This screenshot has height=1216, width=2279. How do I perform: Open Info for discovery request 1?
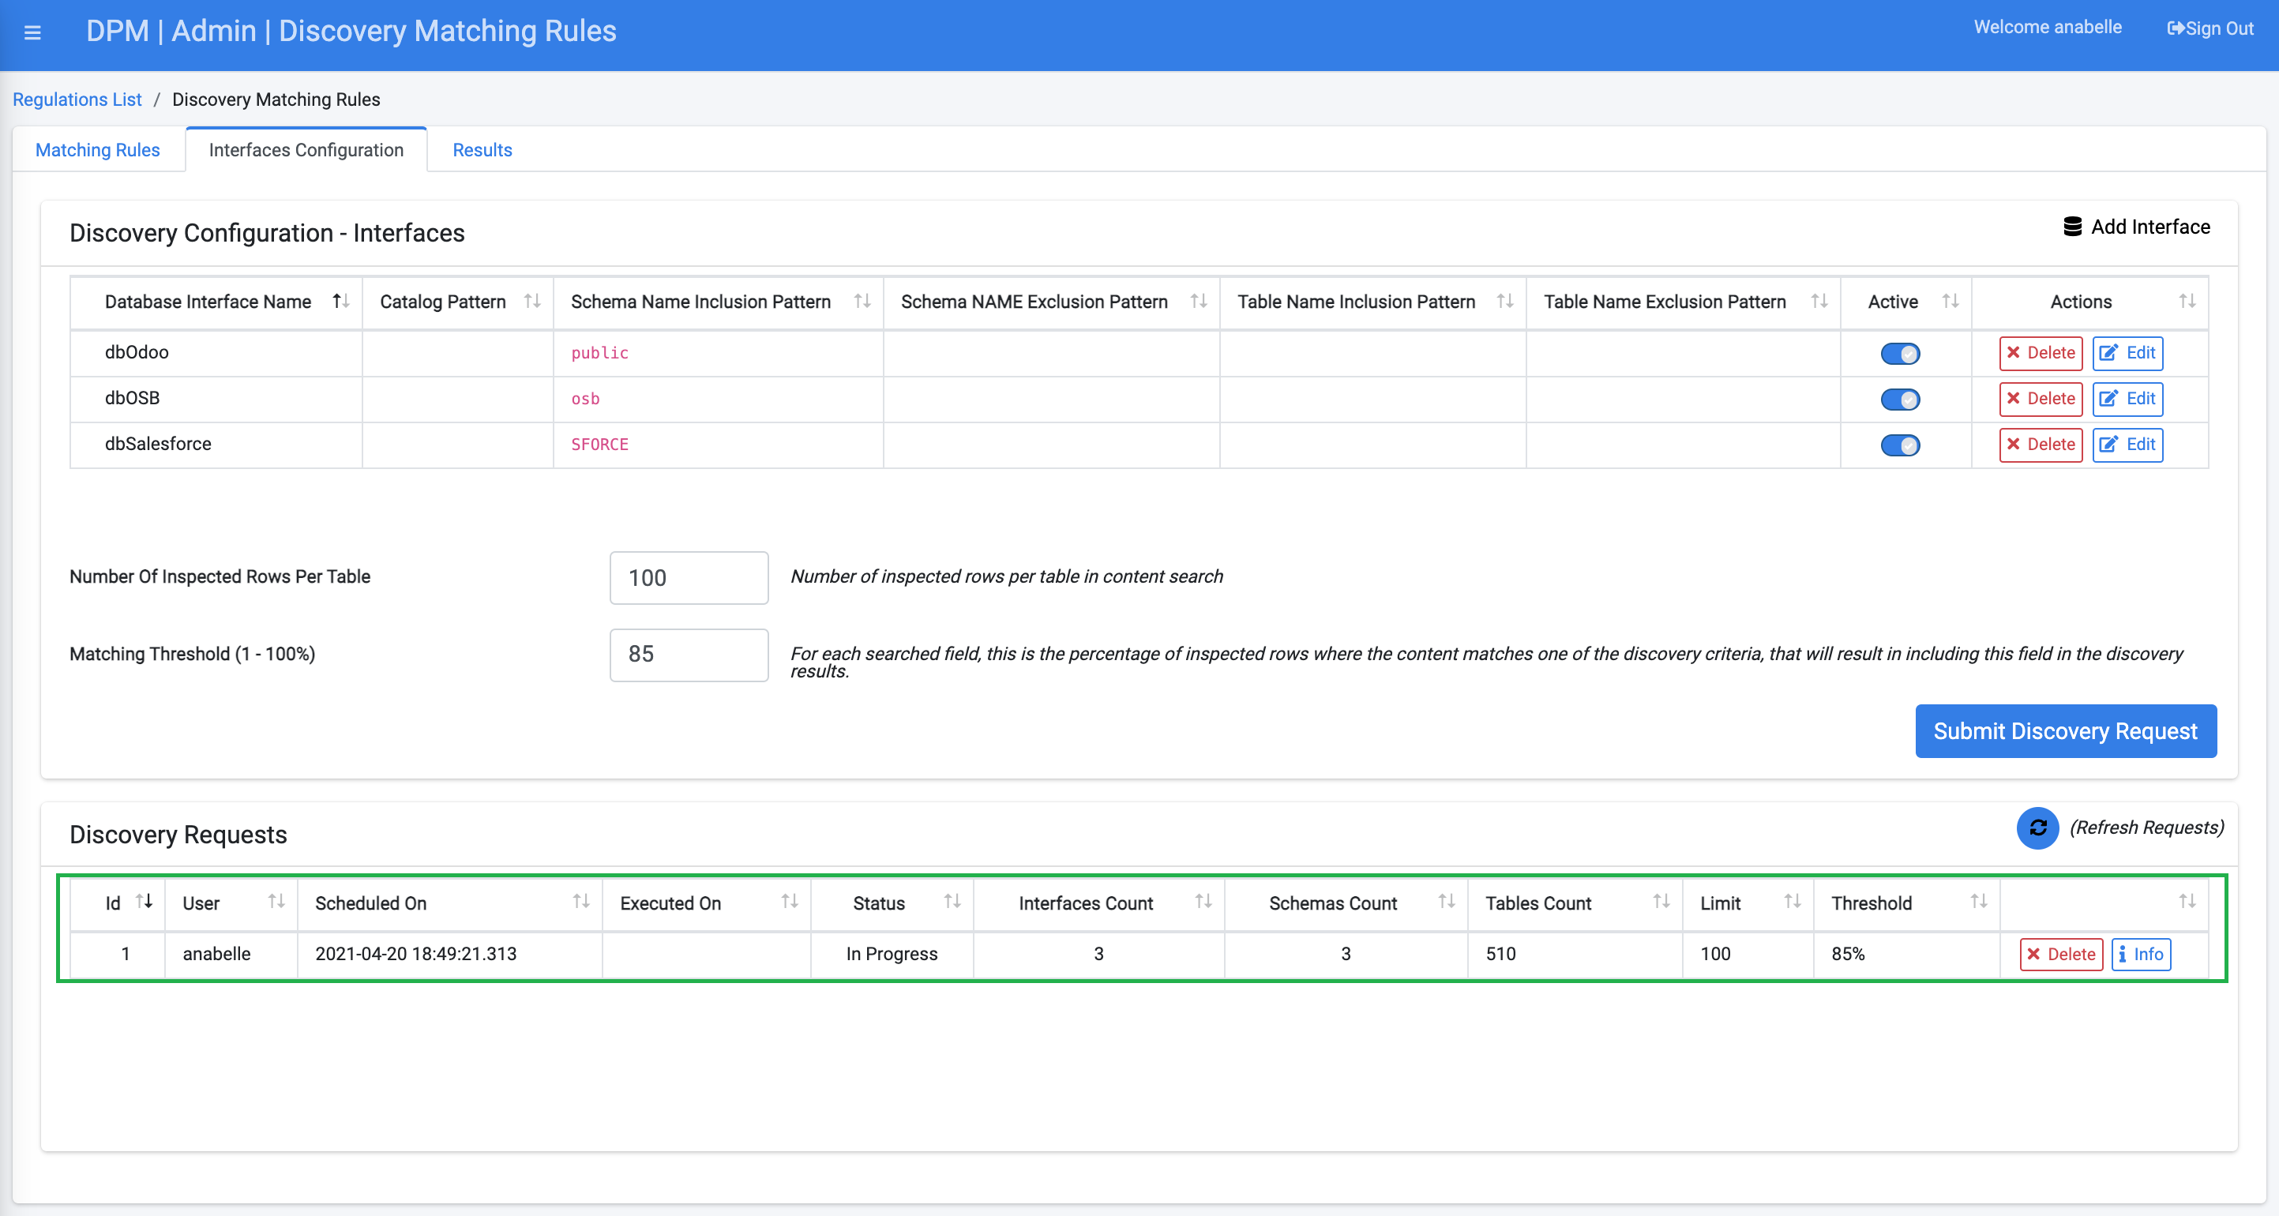(x=2140, y=954)
